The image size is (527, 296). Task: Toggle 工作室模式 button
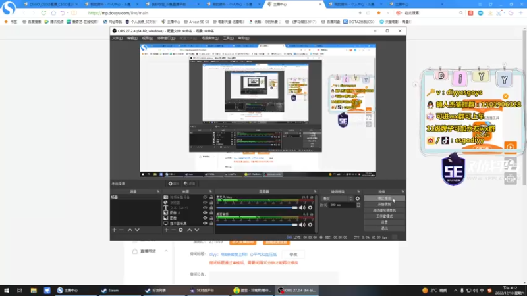click(384, 216)
